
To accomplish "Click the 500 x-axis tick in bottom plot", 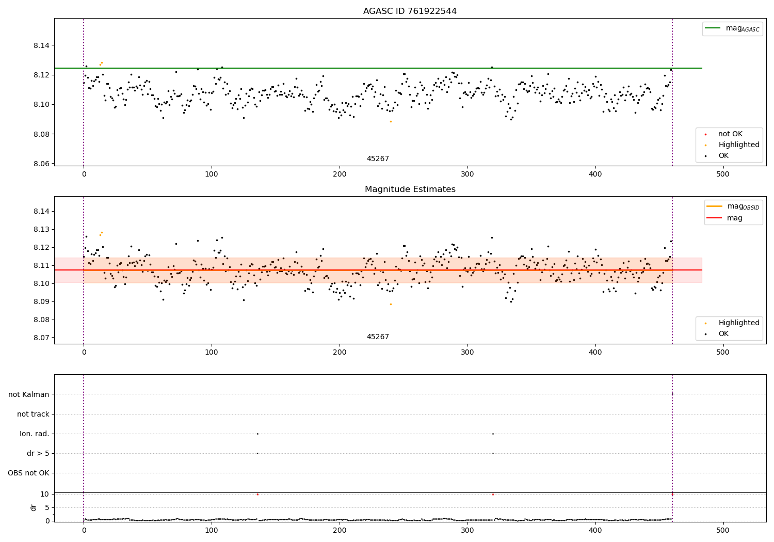I will pyautogui.click(x=723, y=530).
